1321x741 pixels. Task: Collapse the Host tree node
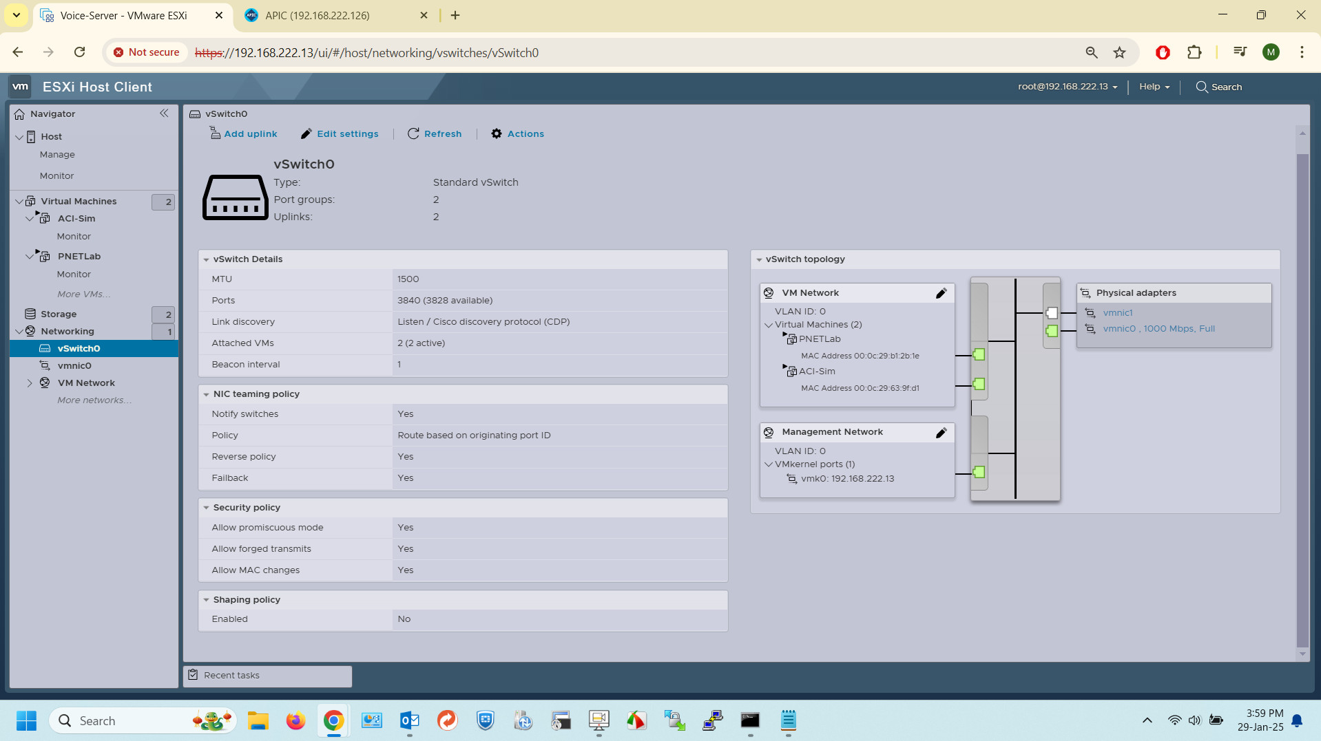pyautogui.click(x=19, y=137)
